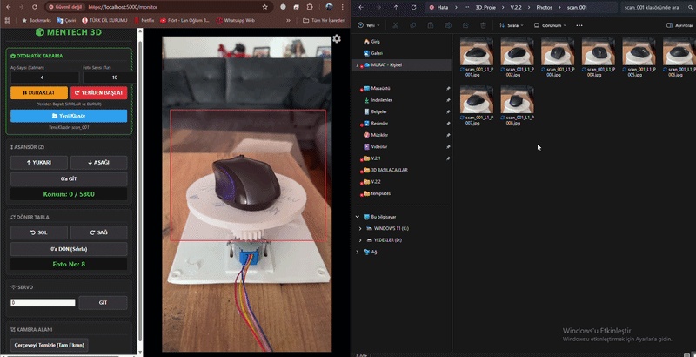
Task: Click "0'a DÖN (Sıfırla)" reset button
Action: tap(69, 249)
